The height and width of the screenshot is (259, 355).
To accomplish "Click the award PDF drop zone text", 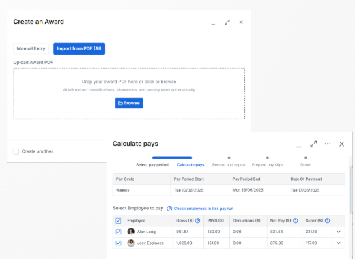I will [x=129, y=82].
